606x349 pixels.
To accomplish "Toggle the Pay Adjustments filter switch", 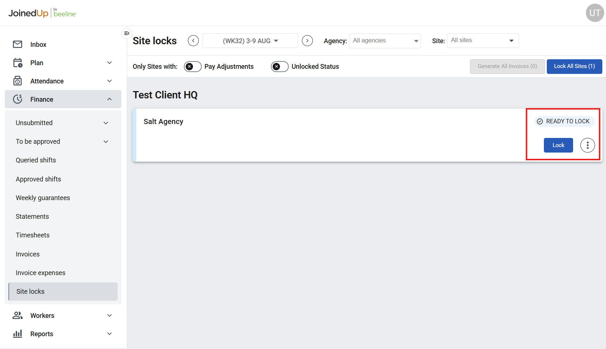I will coord(193,67).
